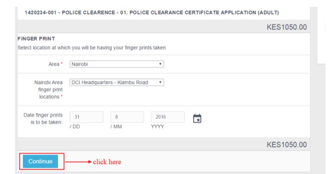Screen dimensions: 336x174
Task: Click the / MM label under month field
Action: 116,127
